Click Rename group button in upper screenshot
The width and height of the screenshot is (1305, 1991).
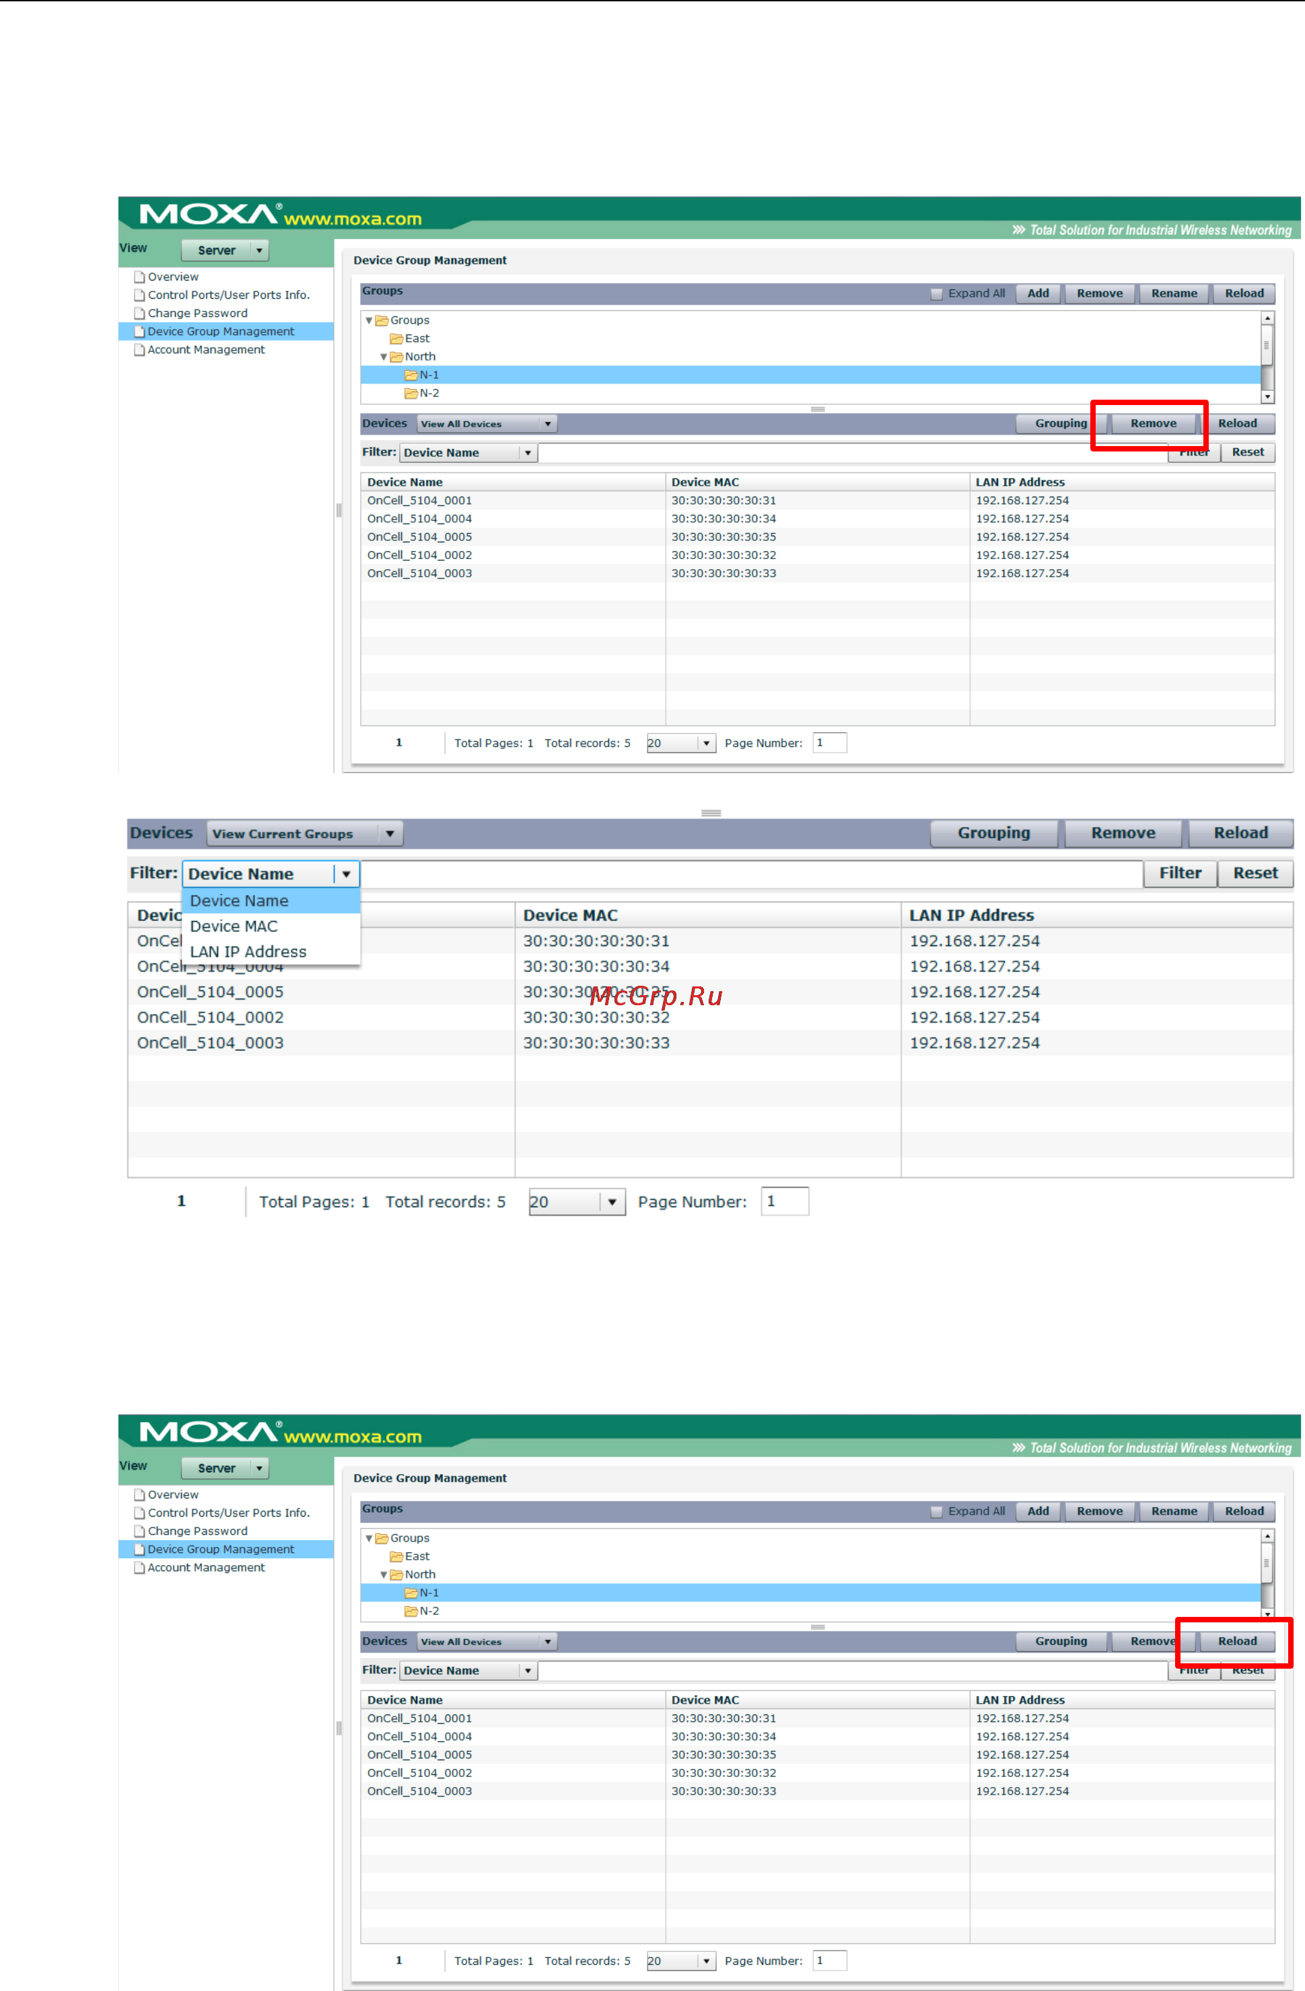[x=1174, y=293]
